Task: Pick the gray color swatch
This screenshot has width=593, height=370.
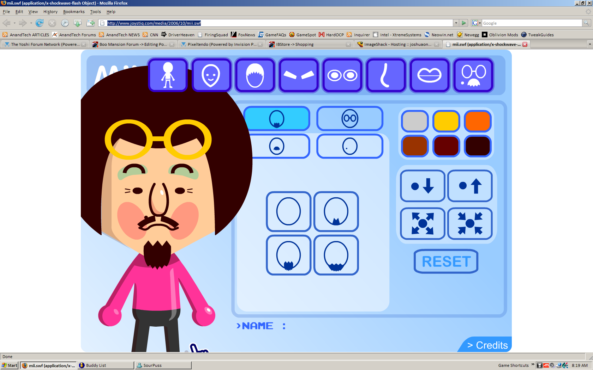Action: click(x=415, y=121)
